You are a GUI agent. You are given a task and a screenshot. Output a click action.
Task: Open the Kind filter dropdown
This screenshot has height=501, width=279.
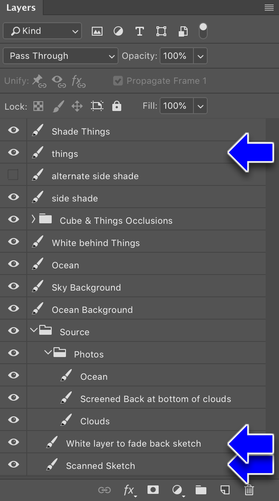point(42,31)
